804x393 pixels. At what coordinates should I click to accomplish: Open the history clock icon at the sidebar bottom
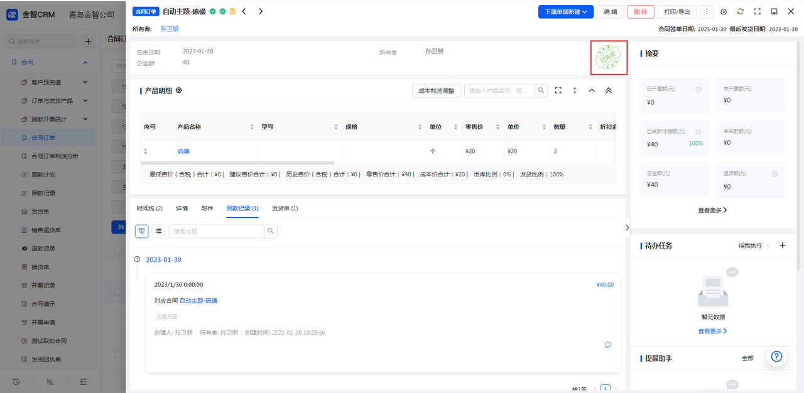pyautogui.click(x=16, y=382)
